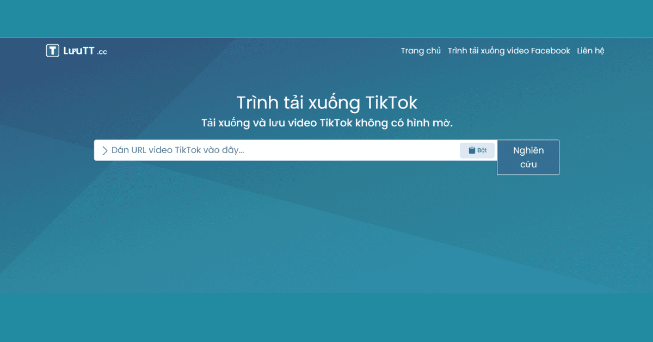Screen dimensions: 653x342
Task: Click the chevron arrow inside the URL field
Action: tap(105, 151)
